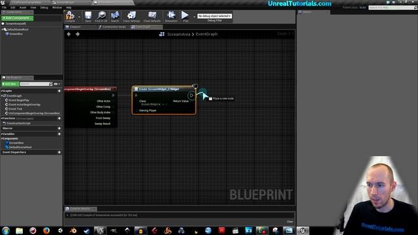418x235 pixels.
Task: Open Class Defaults in the toolbar
Action: pos(152,16)
